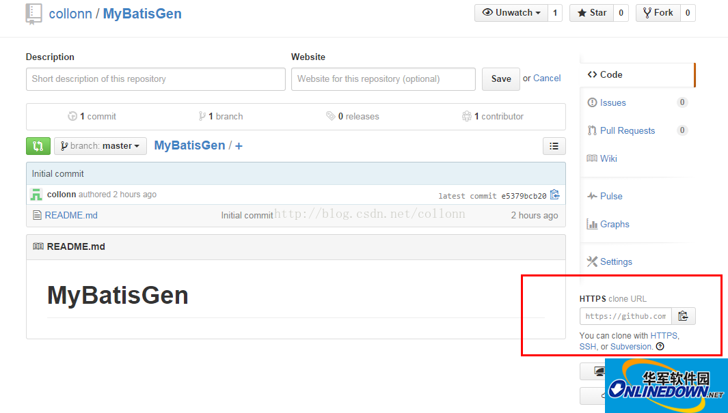View the 1 contributor page

(x=493, y=116)
